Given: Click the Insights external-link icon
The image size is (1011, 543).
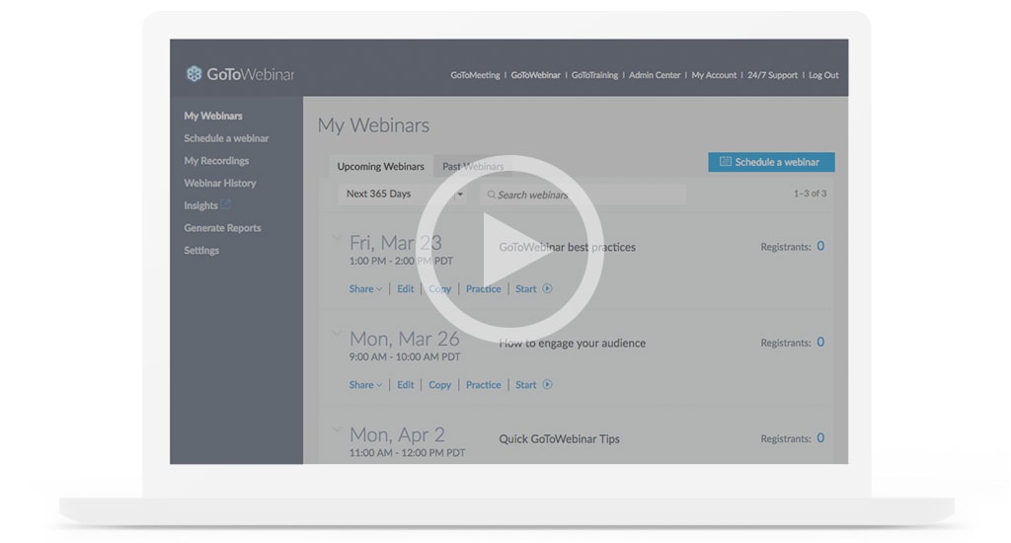Looking at the screenshot, I should tap(226, 204).
